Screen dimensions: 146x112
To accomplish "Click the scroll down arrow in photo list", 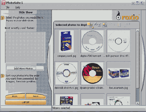I will pyautogui.click(x=137, y=103).
